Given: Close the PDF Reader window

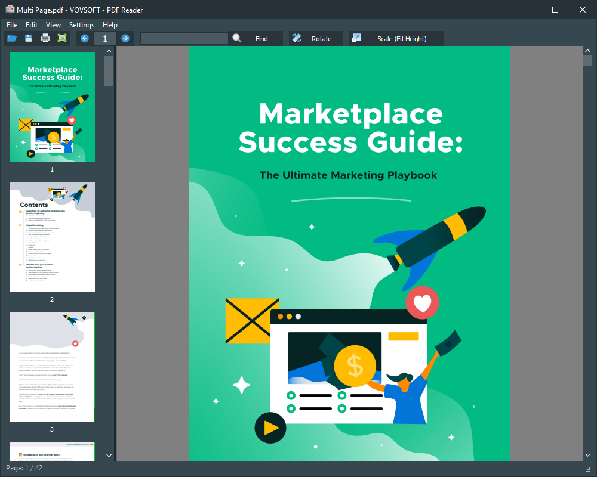Looking at the screenshot, I should (x=583, y=10).
